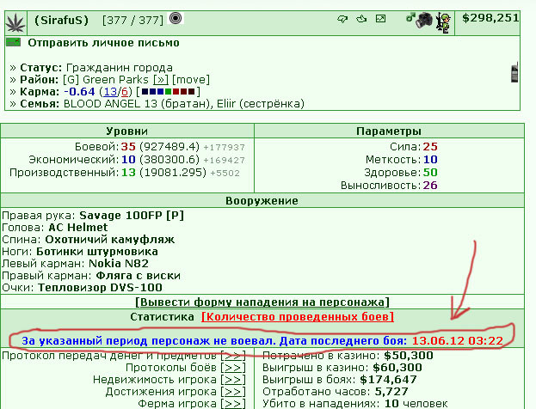
Task: Click 'Выносливость' parameter value 26
Action: tap(430, 186)
